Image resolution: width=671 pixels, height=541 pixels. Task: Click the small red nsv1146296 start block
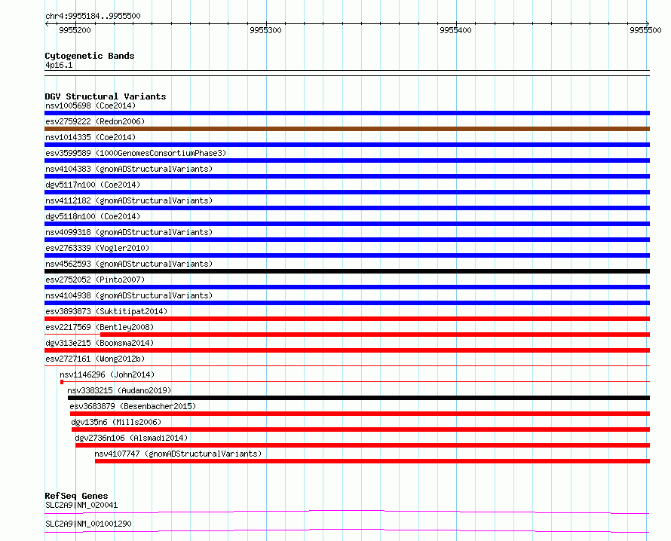click(x=62, y=382)
